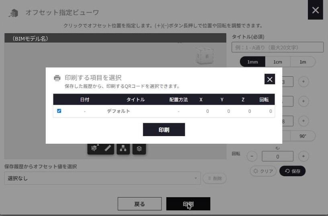
Task: Click the Y column header
Action: [x=222, y=100]
